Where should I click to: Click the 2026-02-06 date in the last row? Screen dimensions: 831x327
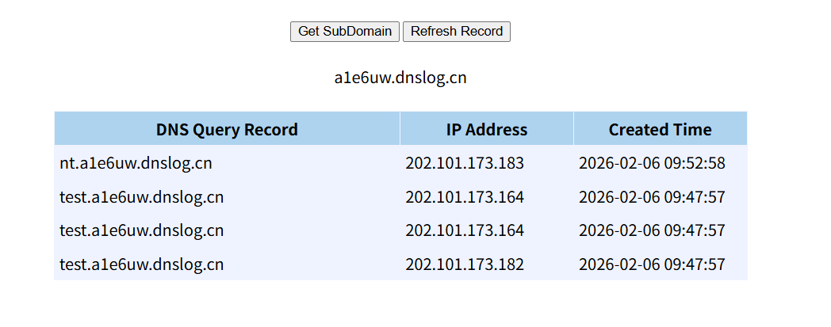[620, 264]
